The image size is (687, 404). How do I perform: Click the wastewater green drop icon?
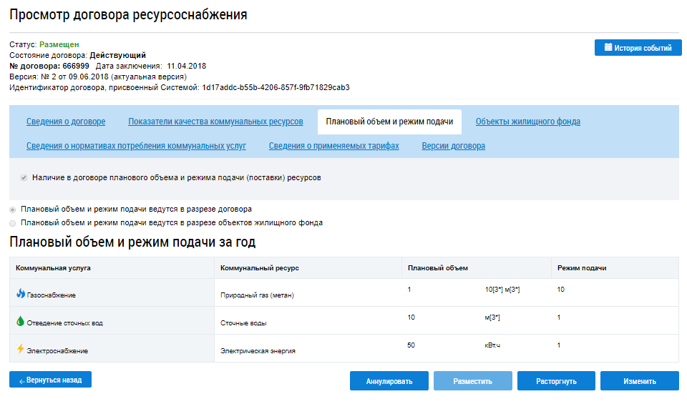(x=21, y=321)
